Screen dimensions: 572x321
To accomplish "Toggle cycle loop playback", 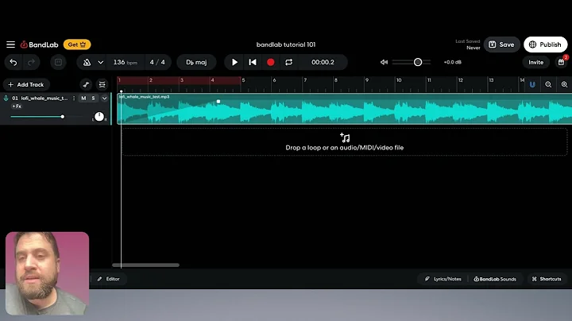I will click(288, 63).
